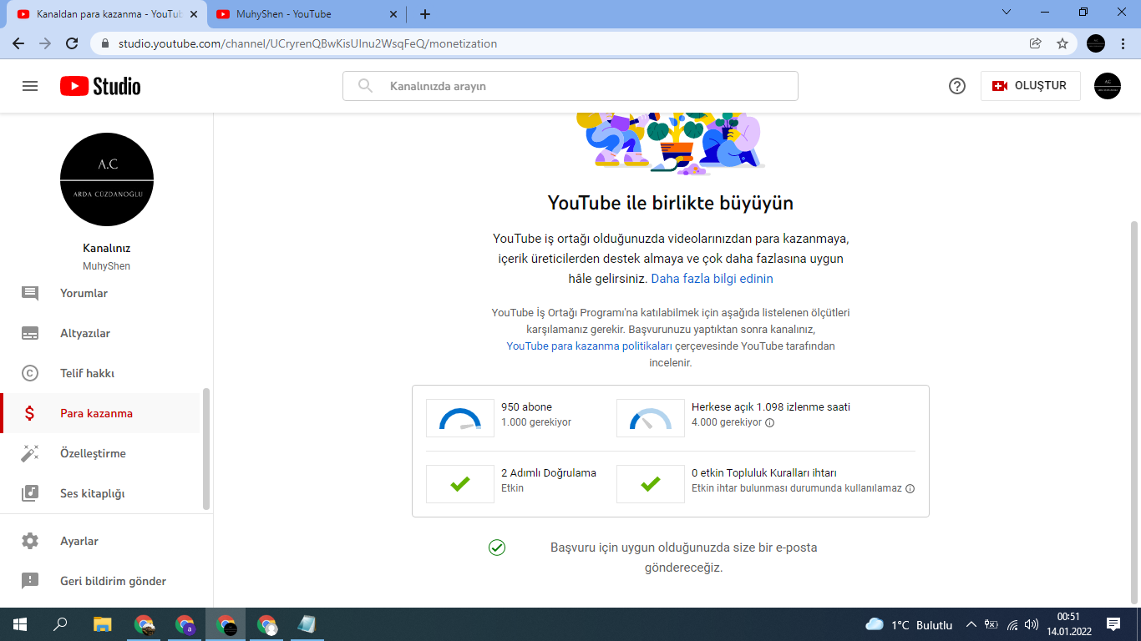Click the YouTube Studio logo

point(100,86)
